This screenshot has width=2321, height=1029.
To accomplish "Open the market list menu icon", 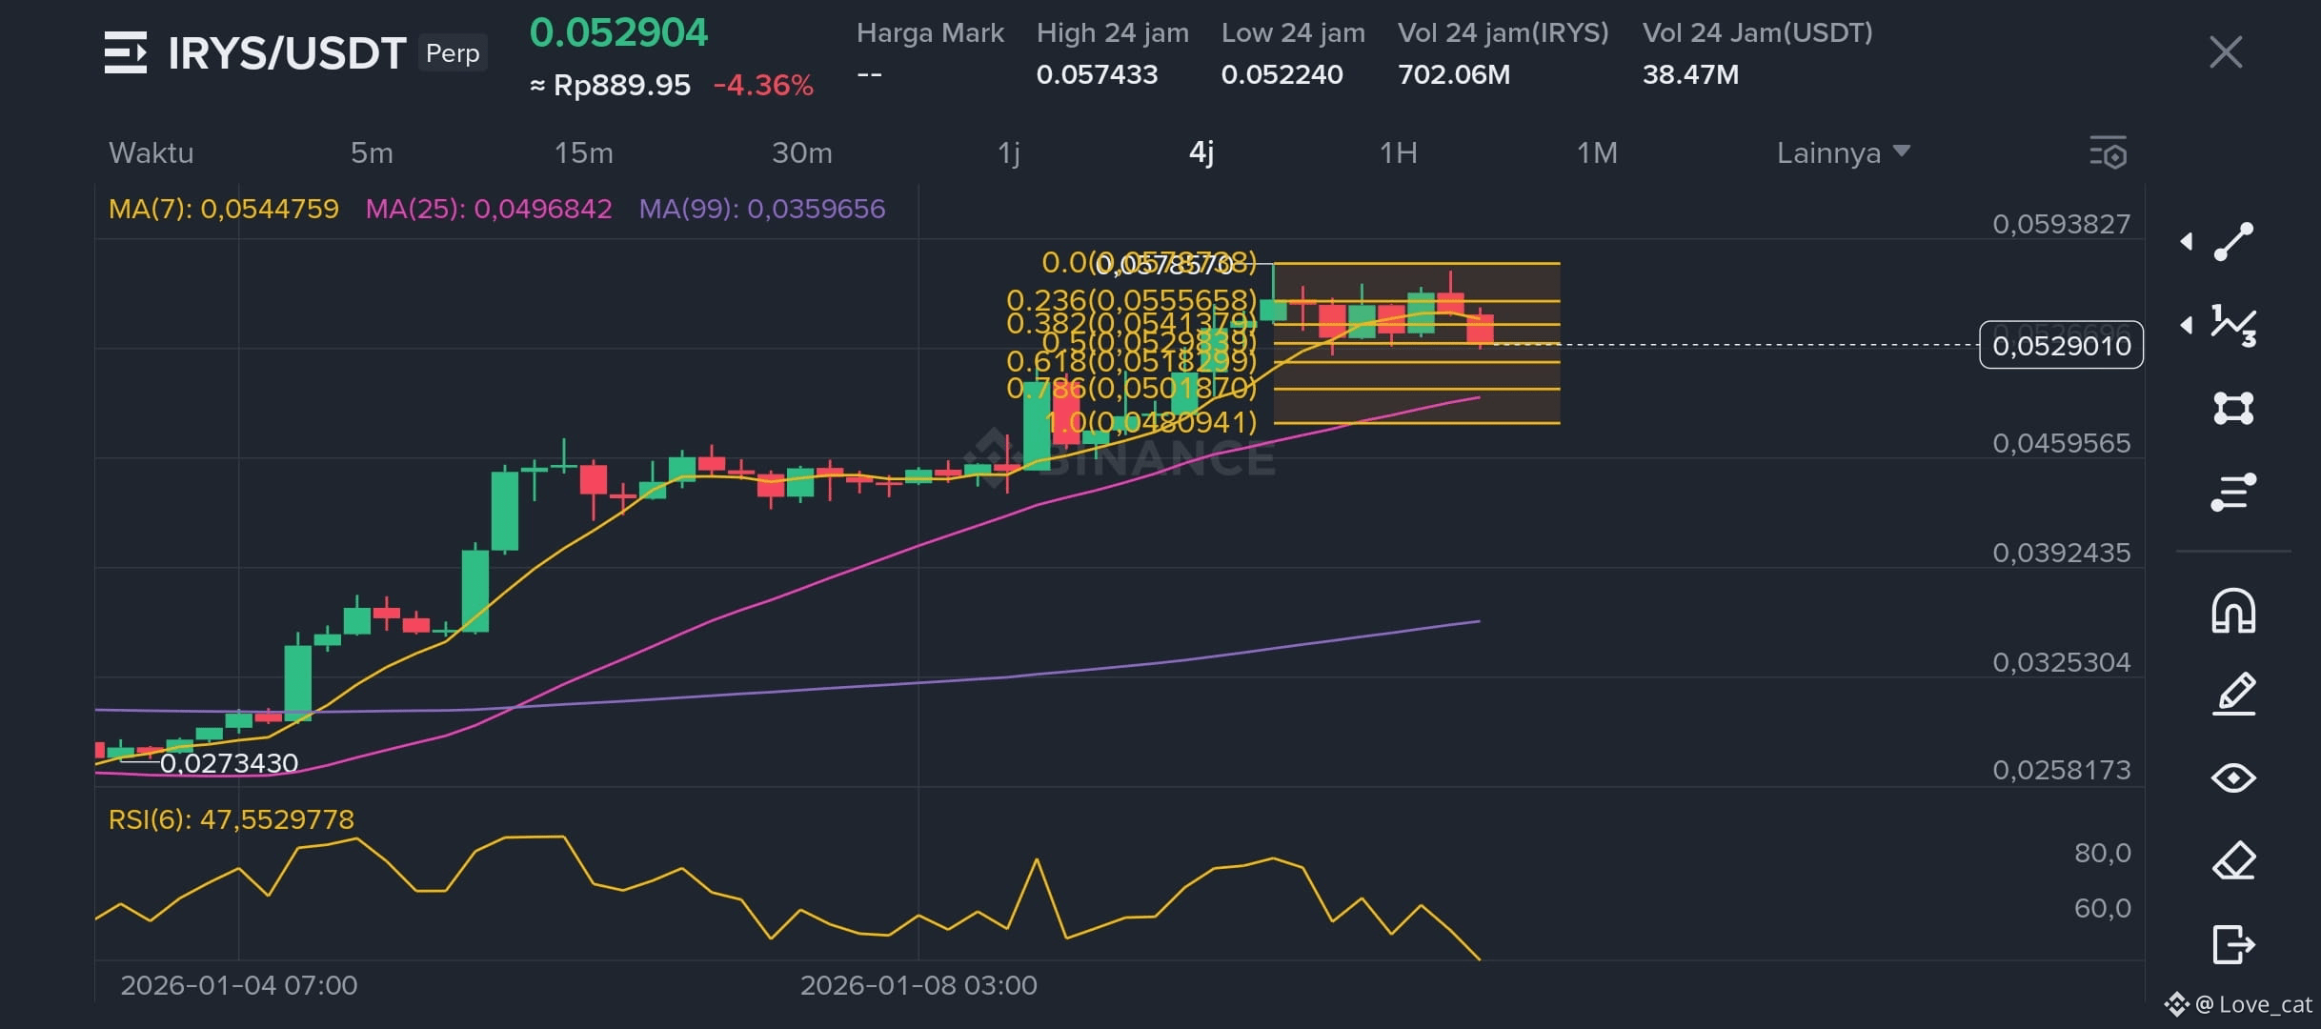I will click(x=125, y=52).
